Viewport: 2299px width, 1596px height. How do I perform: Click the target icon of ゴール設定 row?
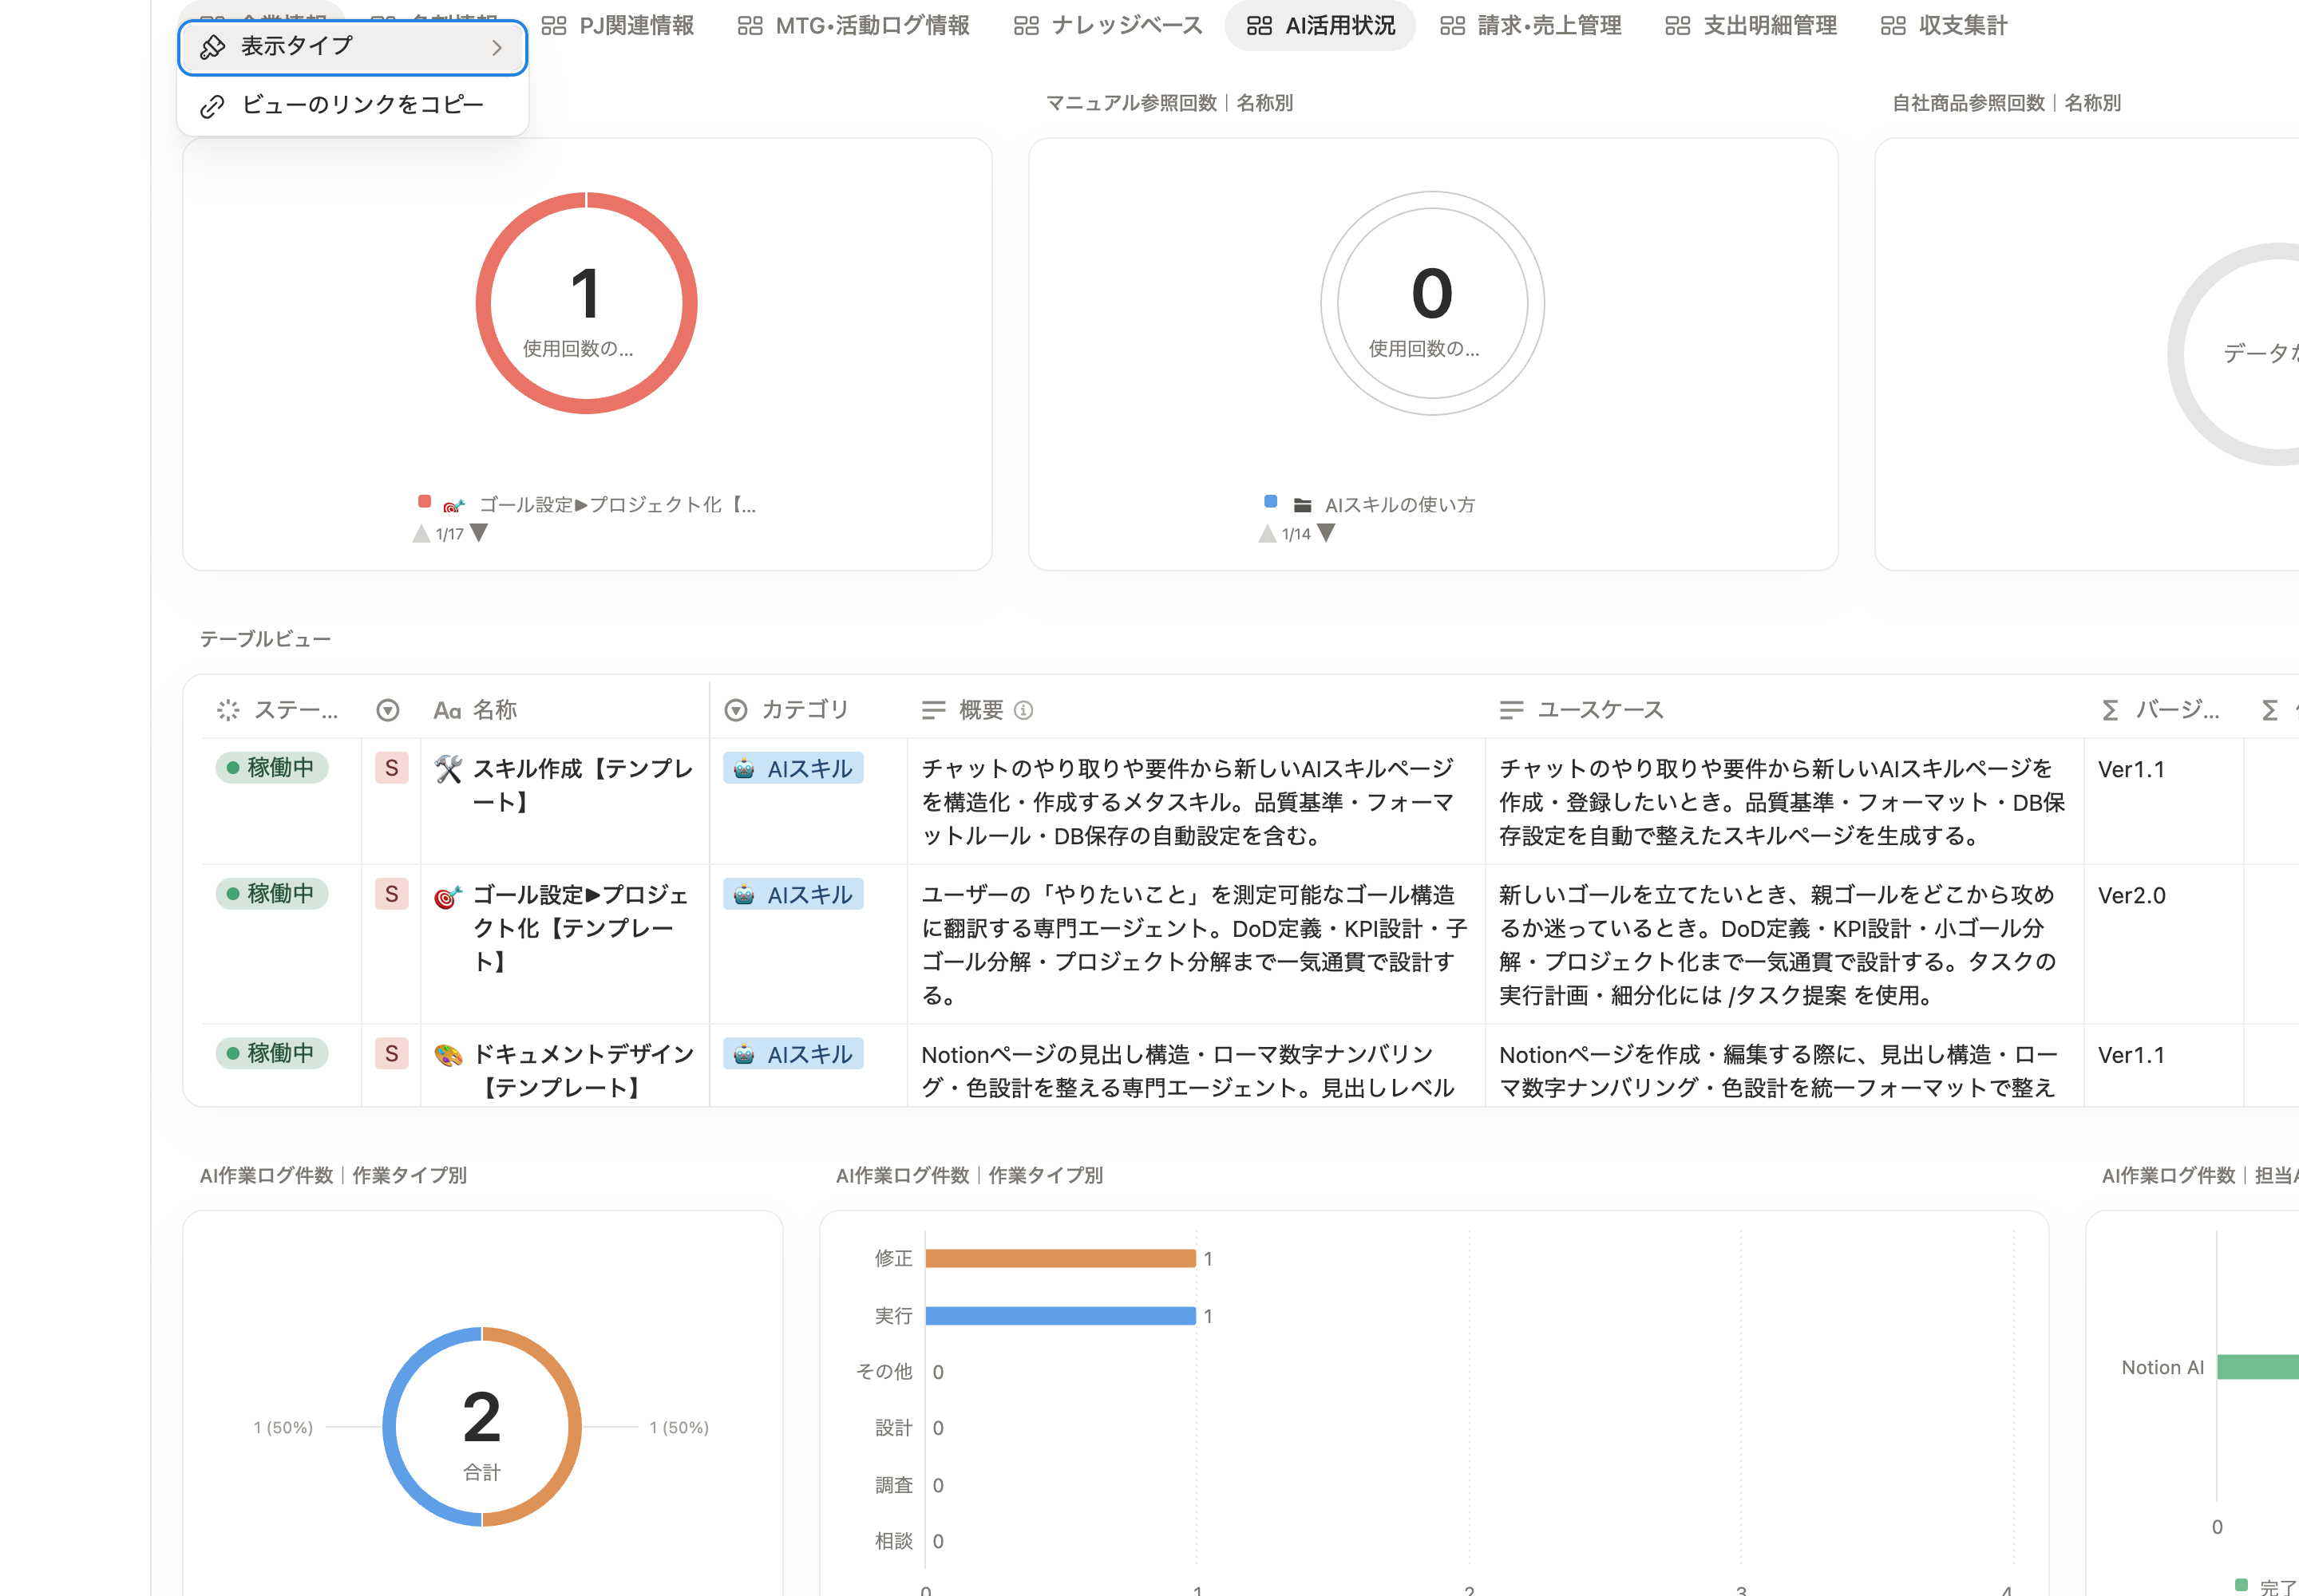tap(448, 896)
